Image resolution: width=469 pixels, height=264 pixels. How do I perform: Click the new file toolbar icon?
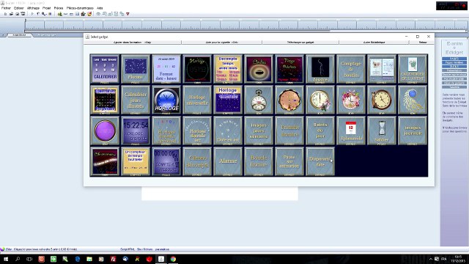[5, 14]
